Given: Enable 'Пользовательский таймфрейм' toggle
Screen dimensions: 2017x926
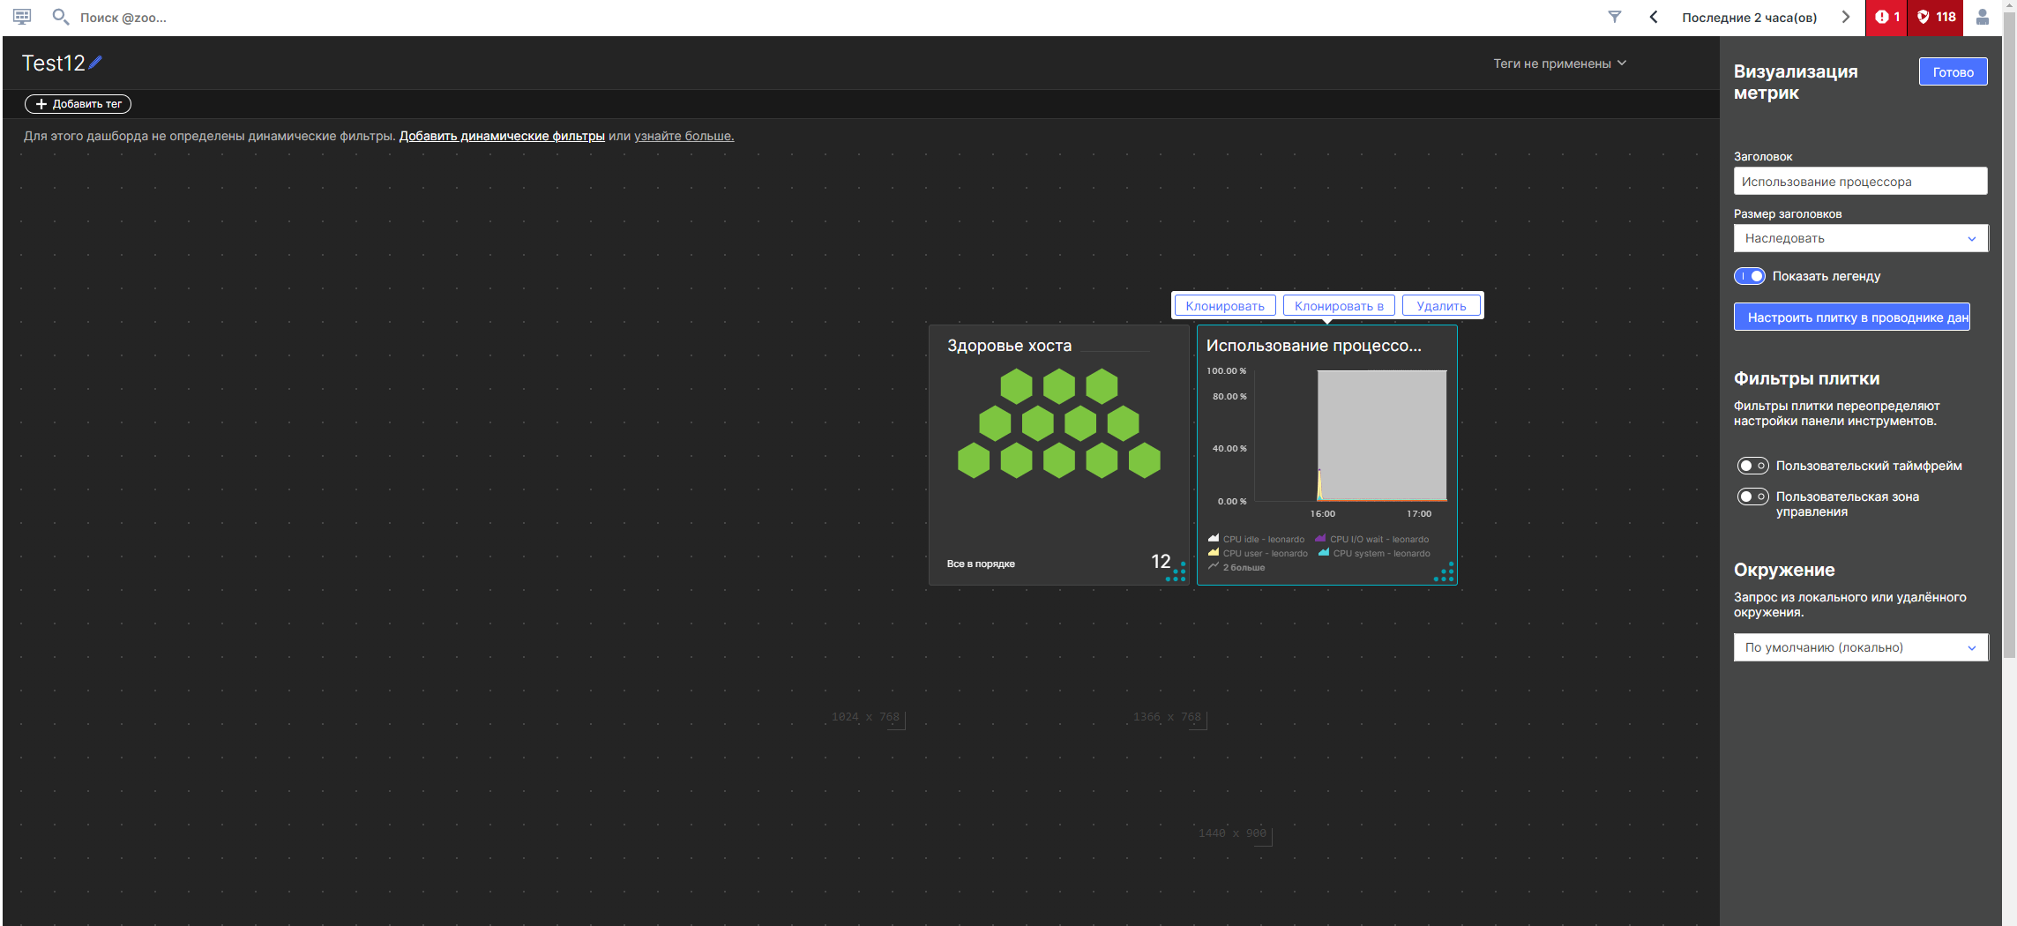Looking at the screenshot, I should pos(1752,466).
